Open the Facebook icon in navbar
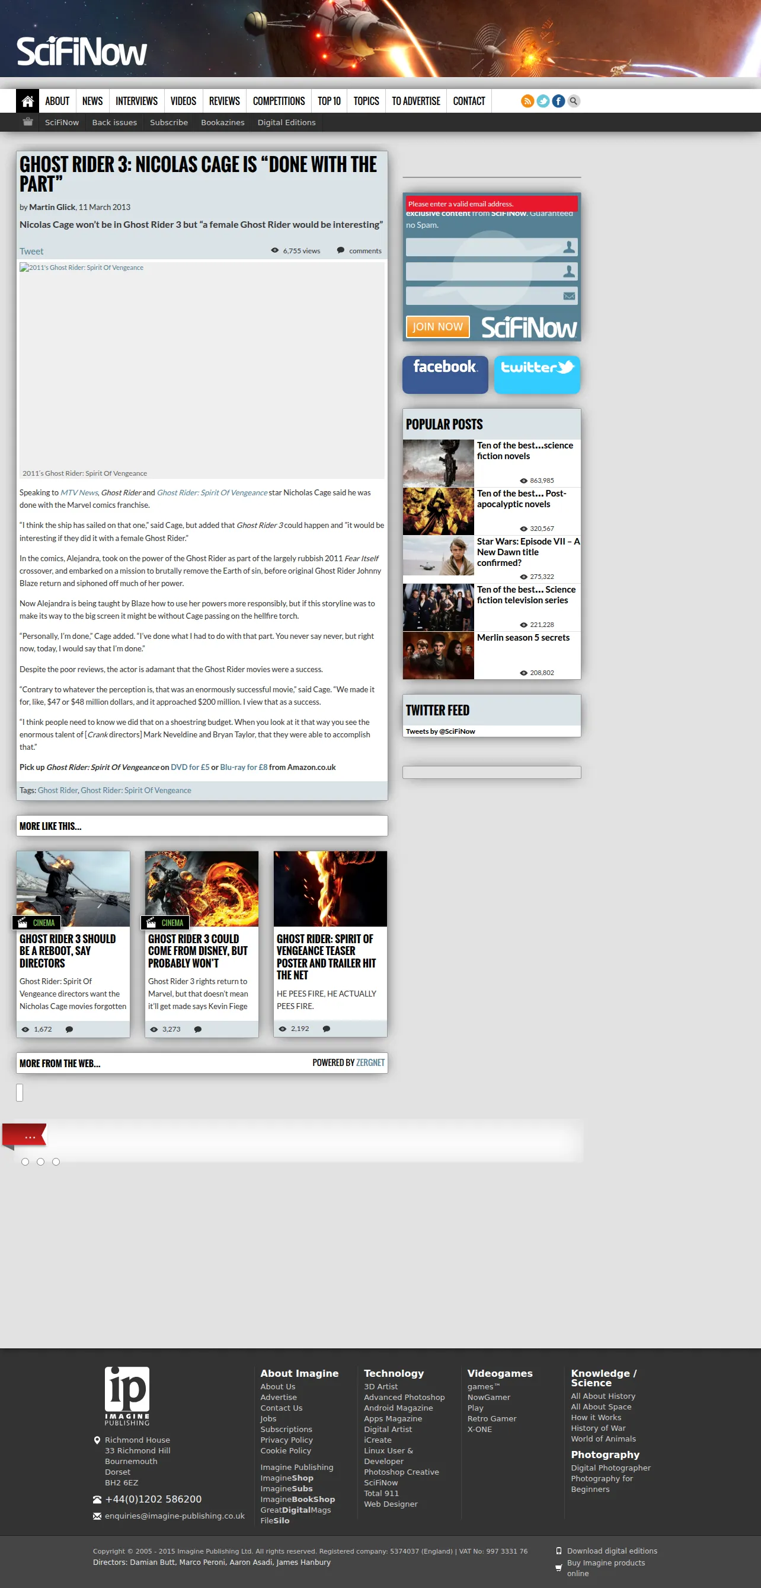Viewport: 761px width, 1588px height. (558, 101)
